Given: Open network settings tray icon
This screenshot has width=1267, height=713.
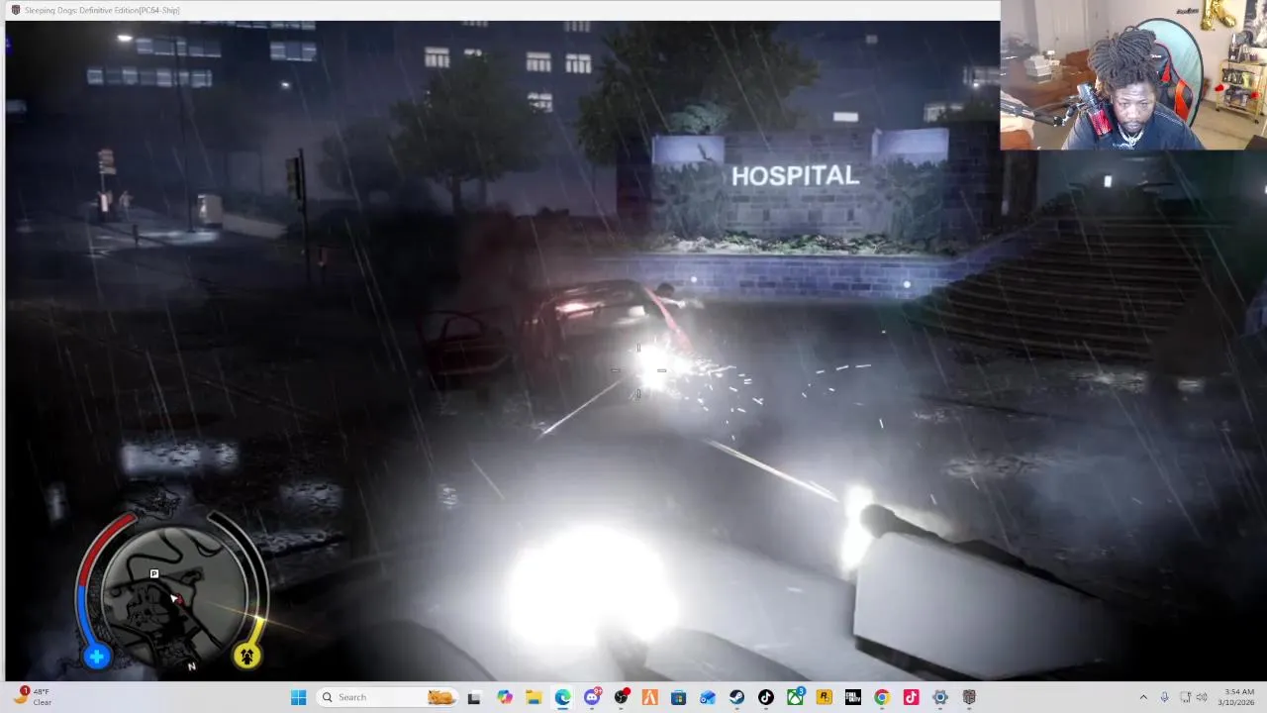Looking at the screenshot, I should [x=1185, y=697].
